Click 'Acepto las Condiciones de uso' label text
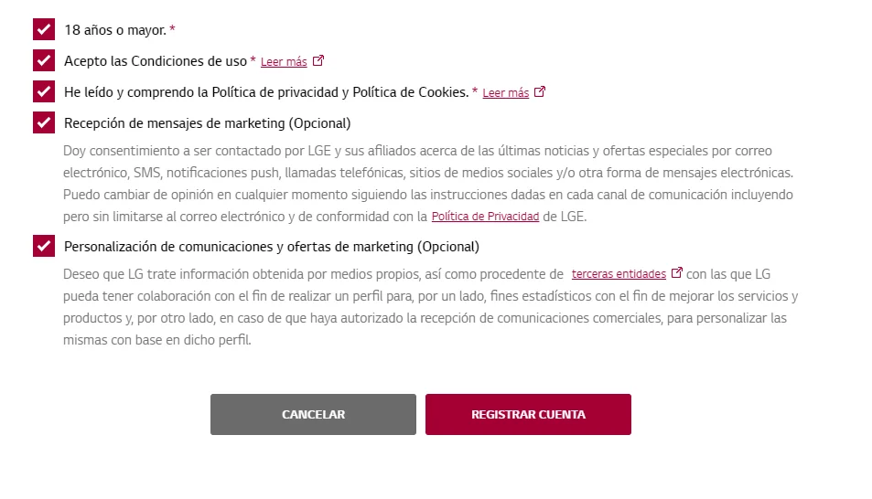 (x=156, y=61)
